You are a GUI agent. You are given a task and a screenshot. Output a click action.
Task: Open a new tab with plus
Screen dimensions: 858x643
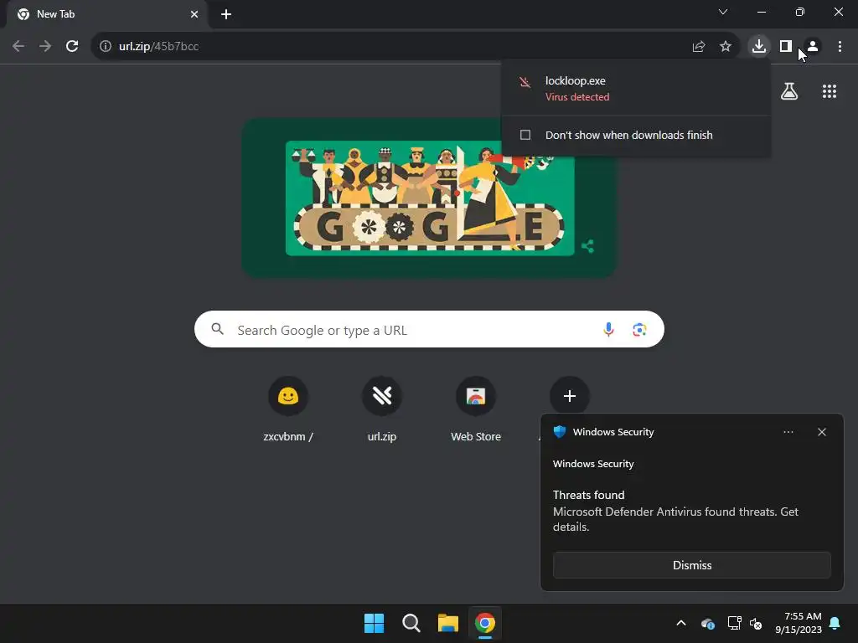[226, 14]
